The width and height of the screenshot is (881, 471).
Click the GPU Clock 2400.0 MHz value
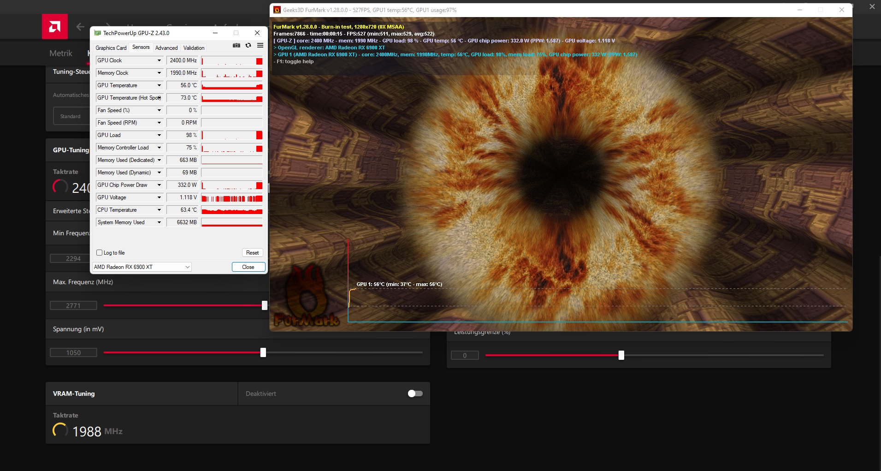coord(183,60)
